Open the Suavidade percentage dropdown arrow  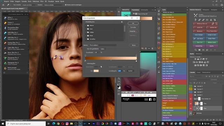[x=99, y=52]
